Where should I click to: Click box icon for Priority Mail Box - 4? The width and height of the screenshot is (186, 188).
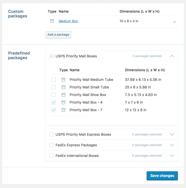[x=63, y=102]
